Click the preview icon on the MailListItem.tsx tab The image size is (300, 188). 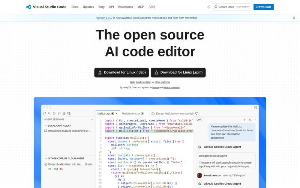click(142, 114)
